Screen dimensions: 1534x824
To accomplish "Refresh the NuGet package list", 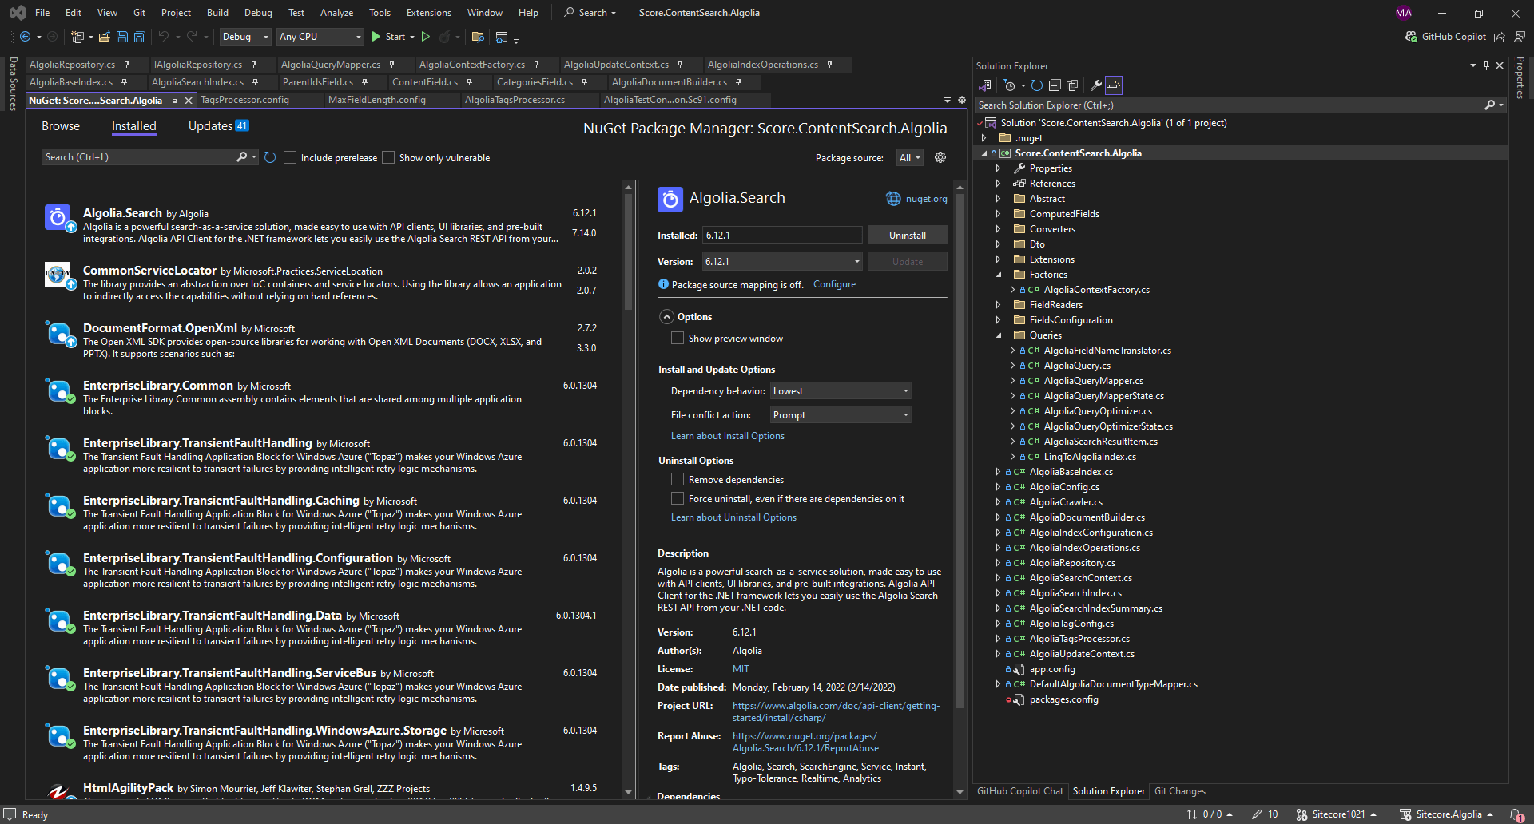I will (270, 157).
